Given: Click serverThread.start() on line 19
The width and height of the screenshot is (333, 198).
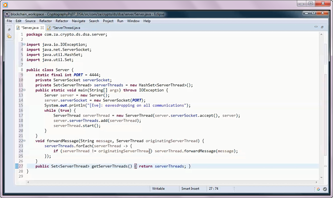Looking at the screenshot, I should [x=77, y=126].
